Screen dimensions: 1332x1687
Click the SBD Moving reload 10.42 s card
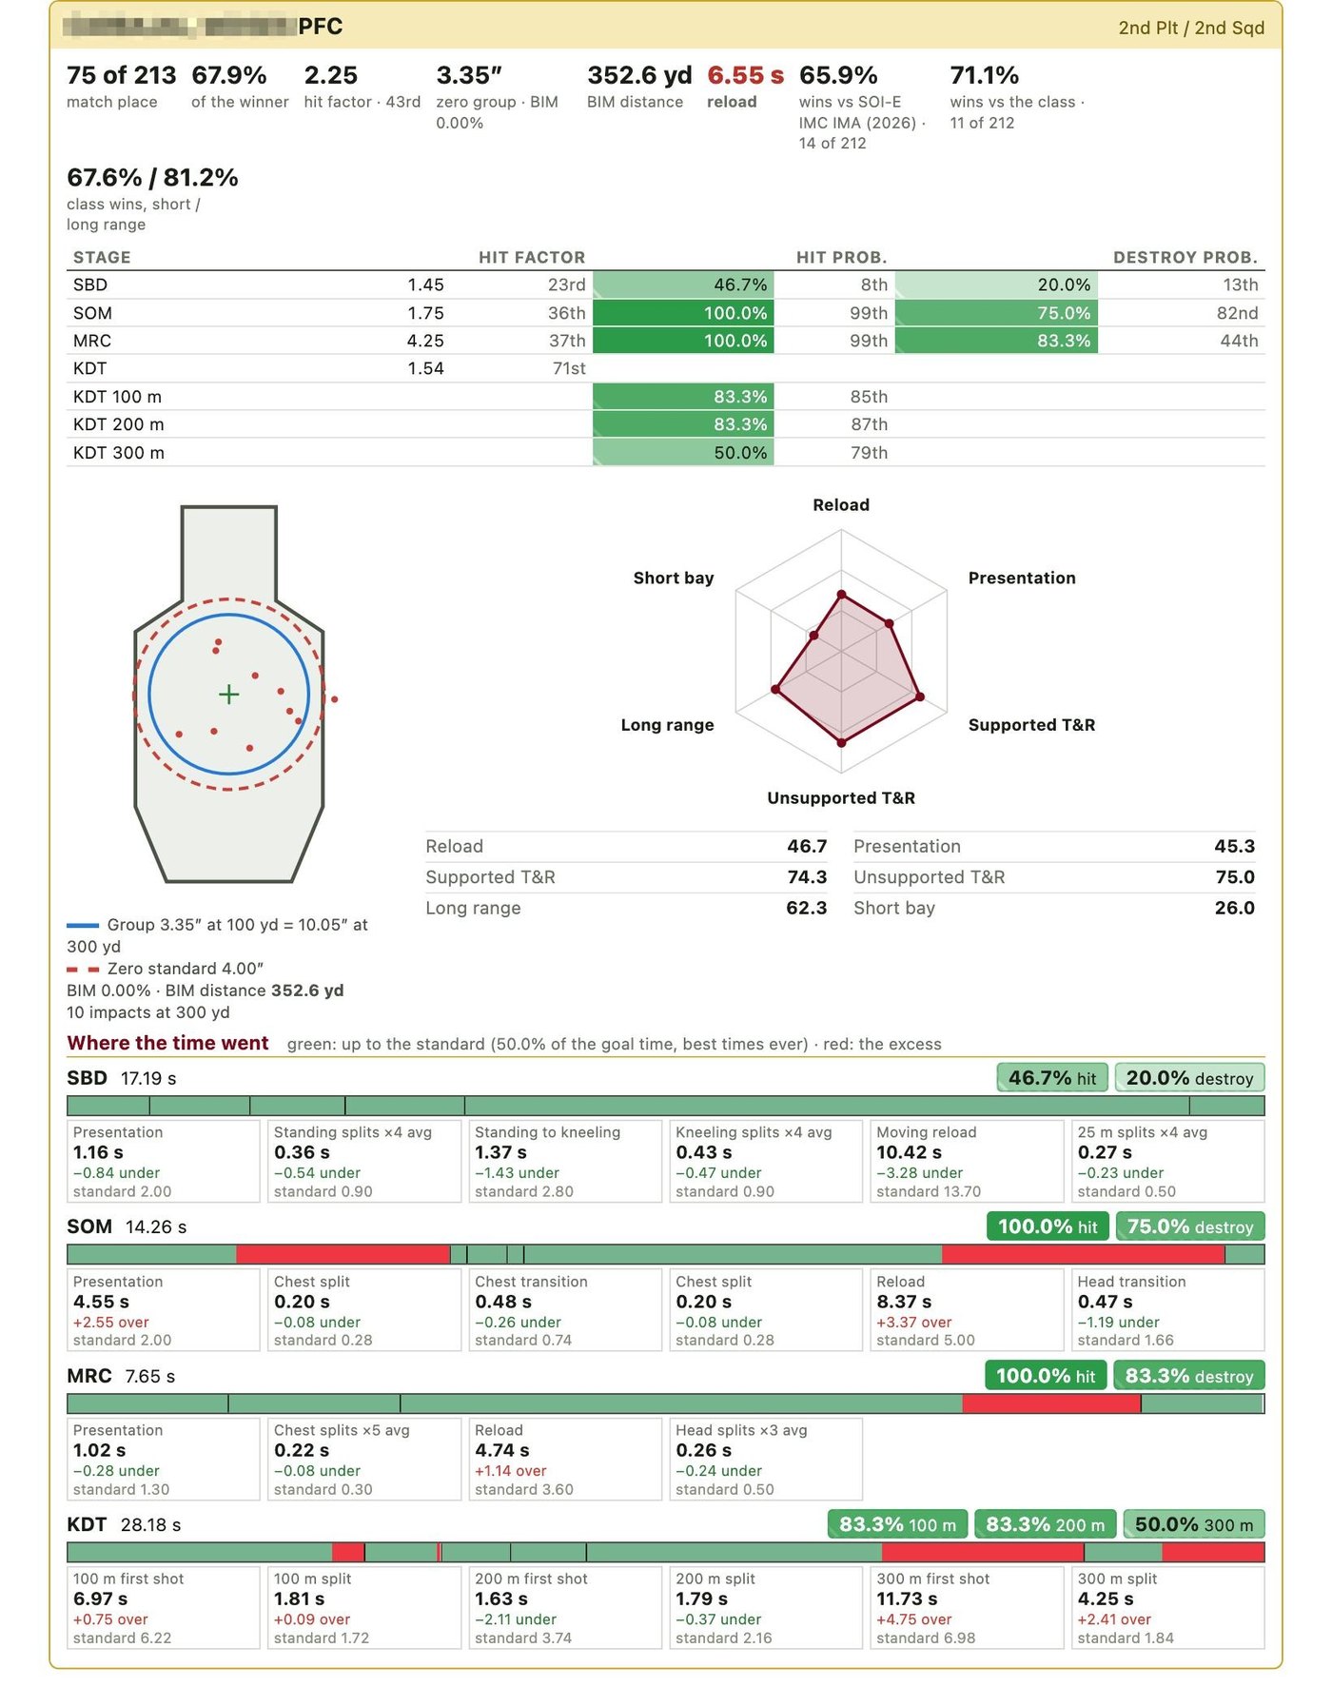pyautogui.click(x=967, y=1161)
